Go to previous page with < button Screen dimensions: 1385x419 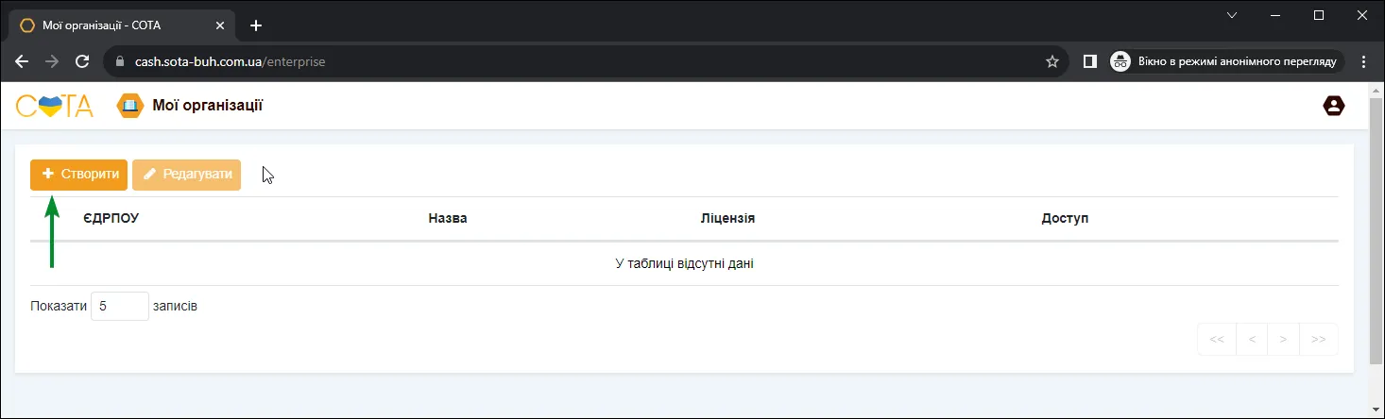[x=1252, y=339]
